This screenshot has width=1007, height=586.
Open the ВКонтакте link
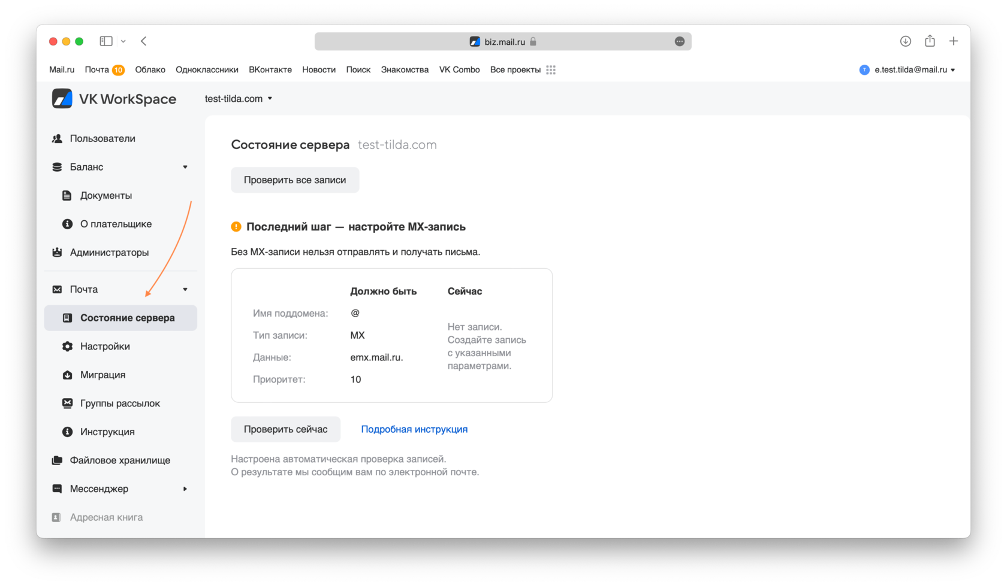tap(270, 70)
